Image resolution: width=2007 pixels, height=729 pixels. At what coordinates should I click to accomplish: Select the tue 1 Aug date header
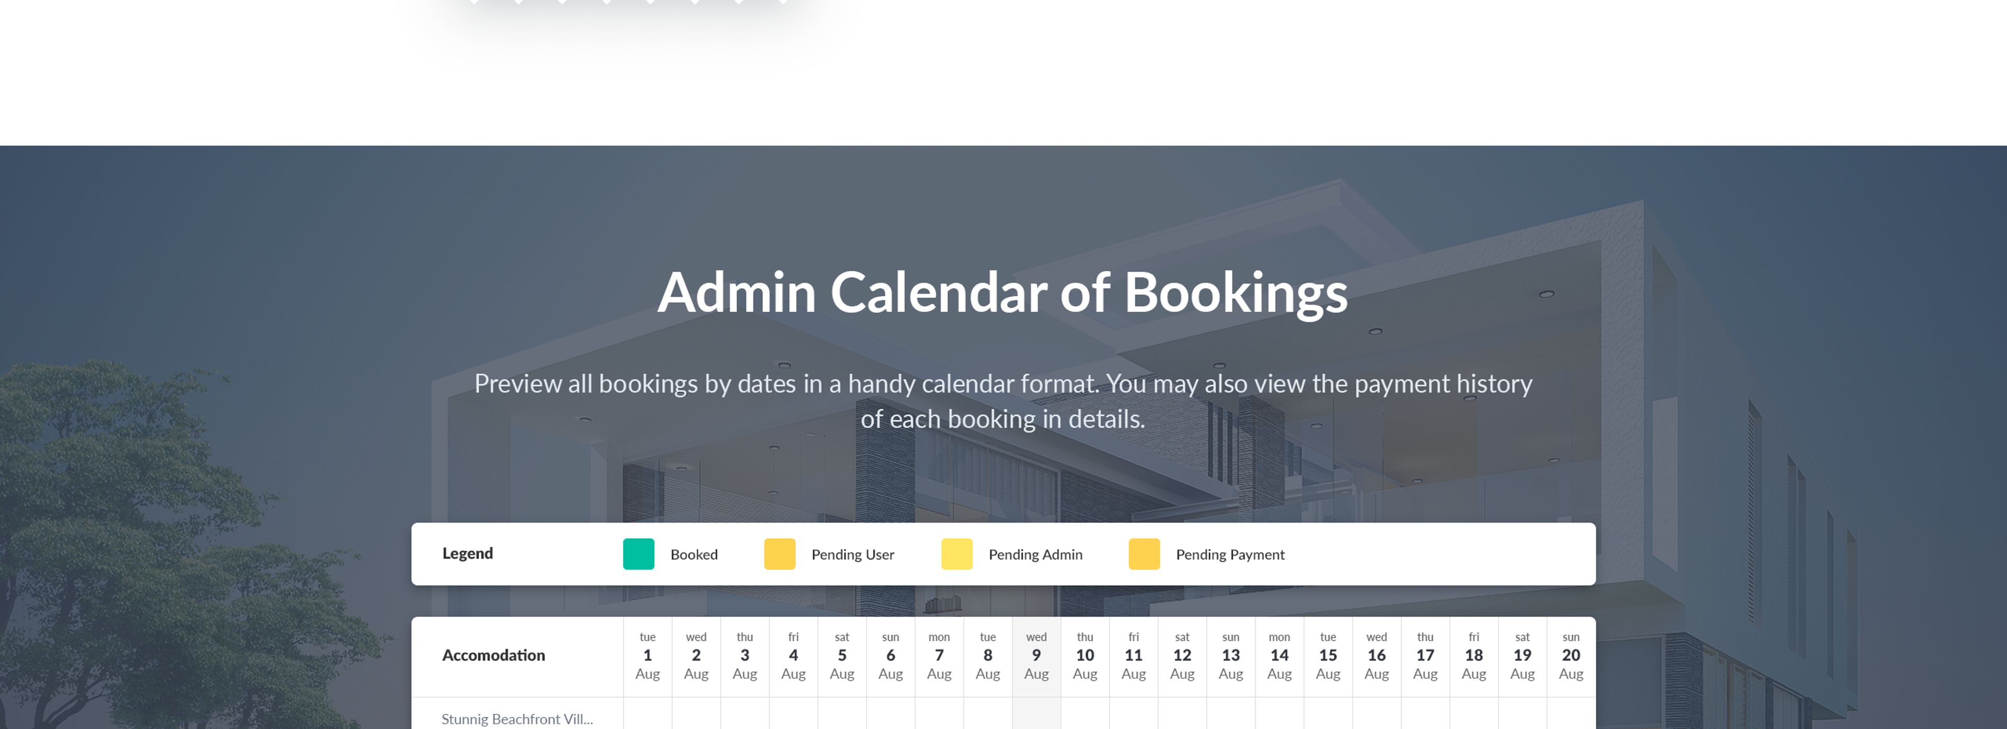(x=648, y=656)
